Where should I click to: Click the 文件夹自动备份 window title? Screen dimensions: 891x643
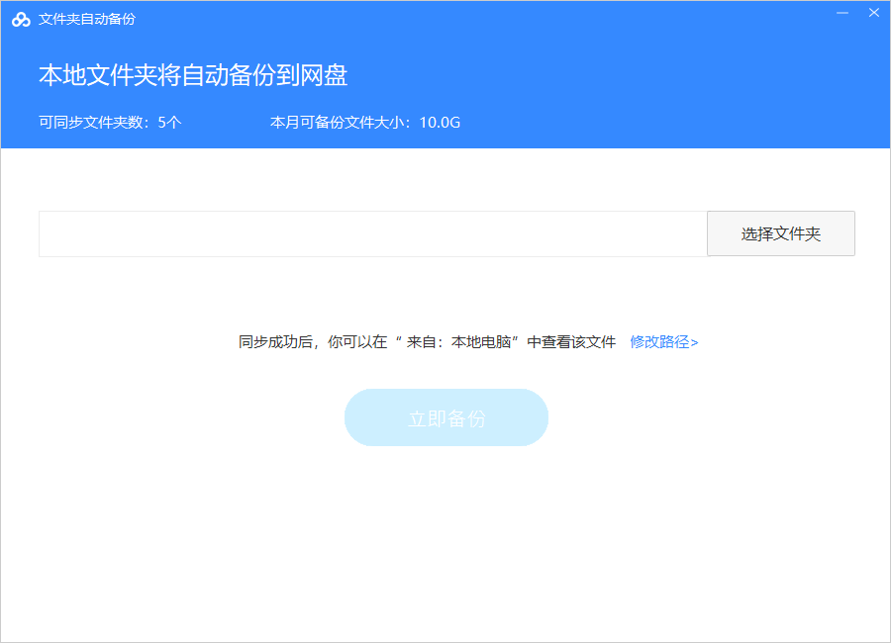pyautogui.click(x=87, y=20)
